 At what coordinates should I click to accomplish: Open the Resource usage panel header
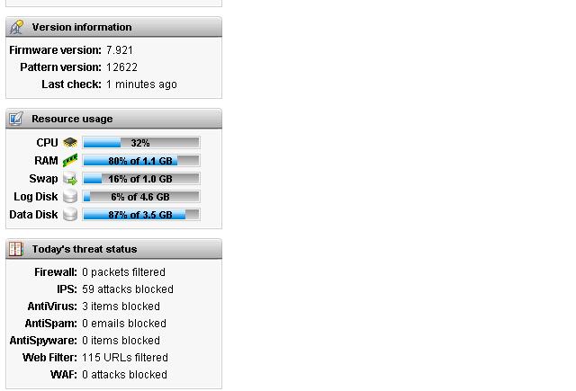[114, 119]
